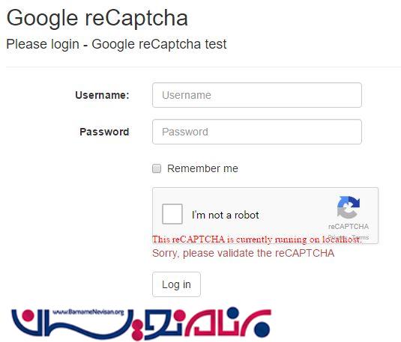The width and height of the screenshot is (401, 342).
Task: Click the "I'm not a robot" label
Action: 226,215
